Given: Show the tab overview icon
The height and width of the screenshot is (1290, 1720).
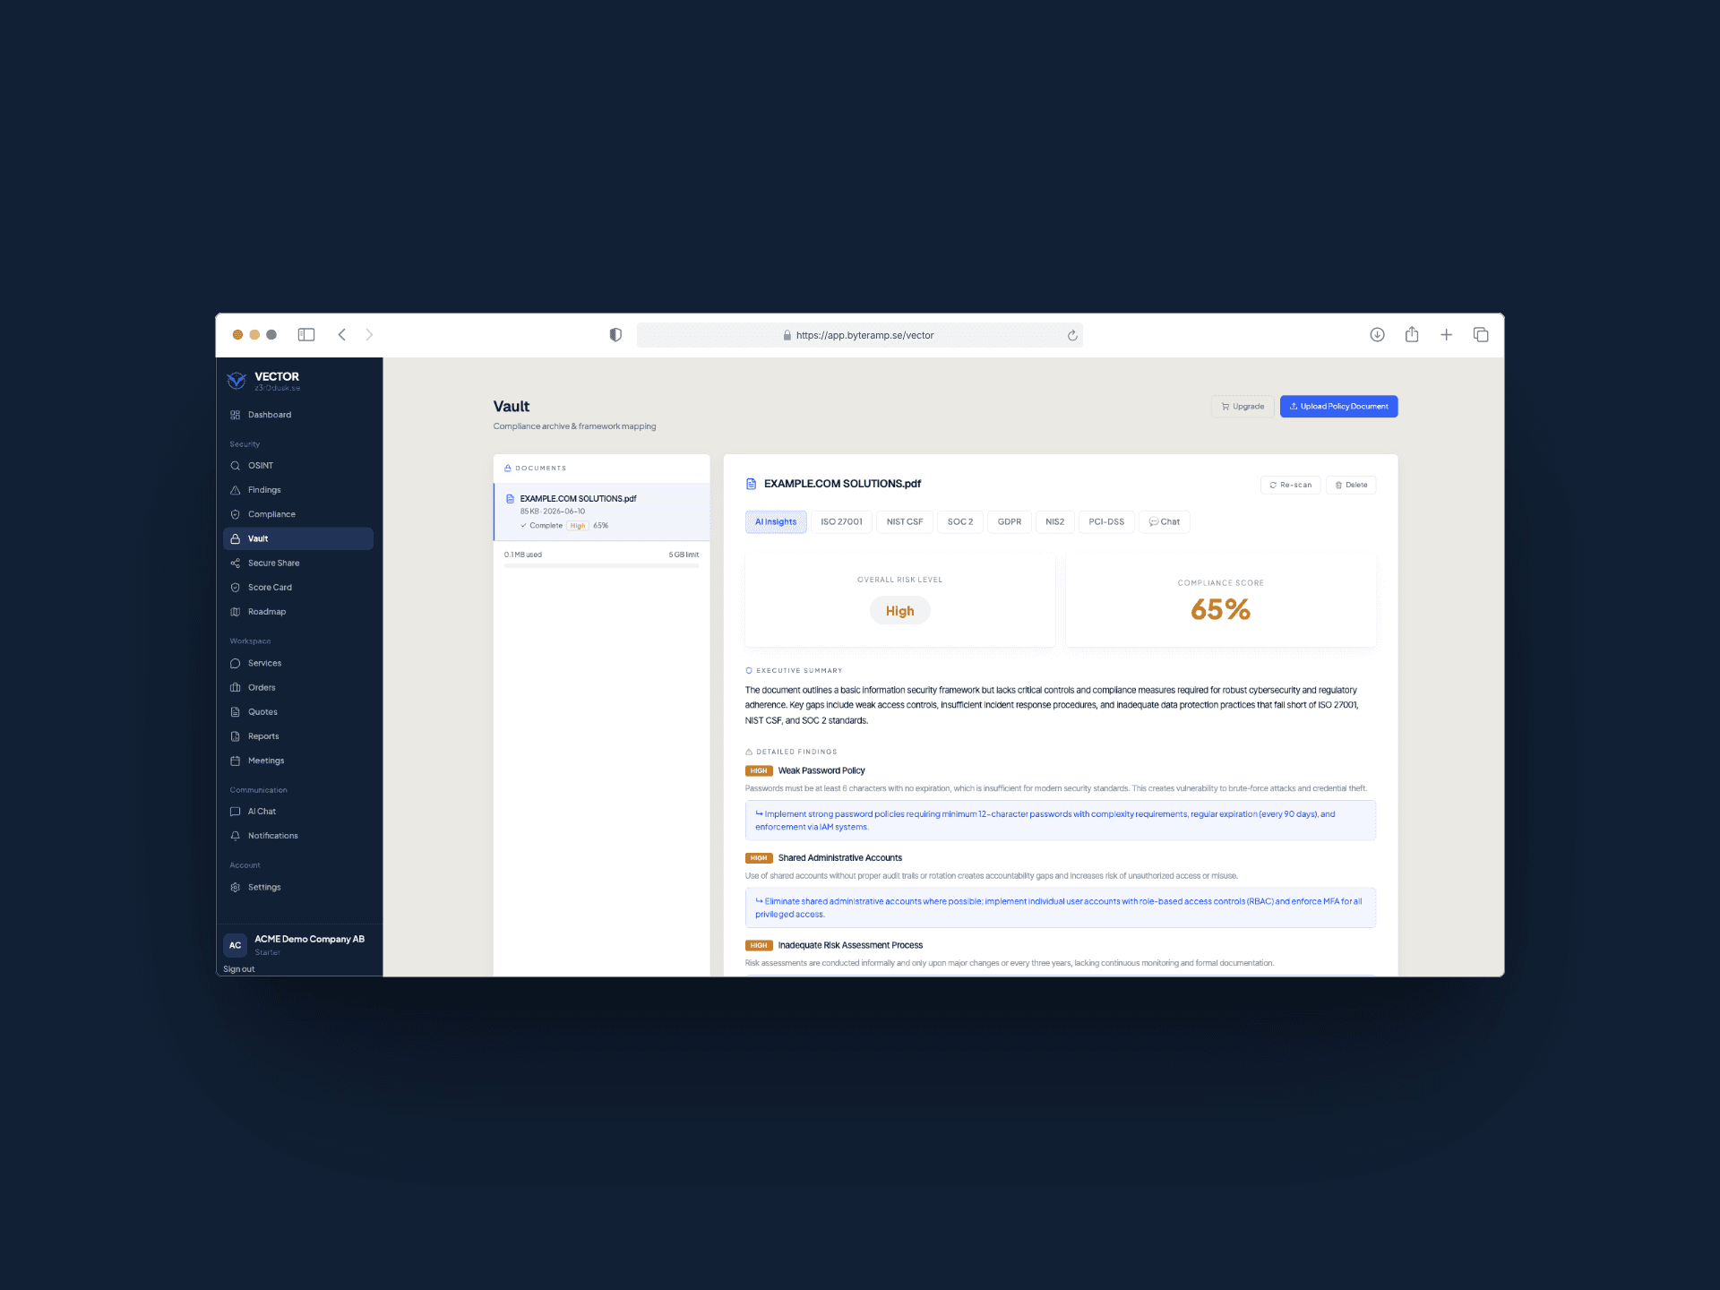Looking at the screenshot, I should (1481, 334).
